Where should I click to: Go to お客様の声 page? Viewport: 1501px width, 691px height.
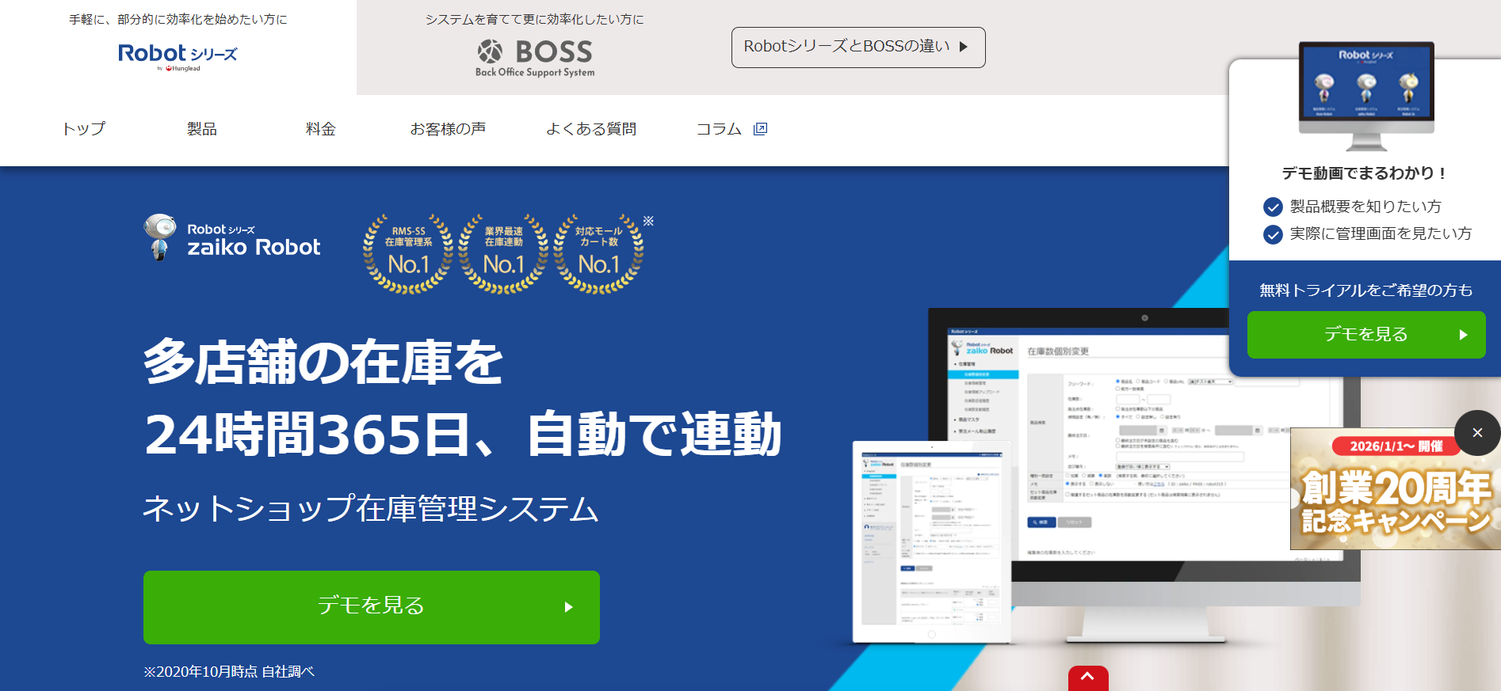point(448,129)
